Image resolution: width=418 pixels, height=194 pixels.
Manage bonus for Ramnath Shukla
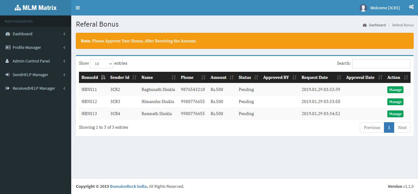395,114
